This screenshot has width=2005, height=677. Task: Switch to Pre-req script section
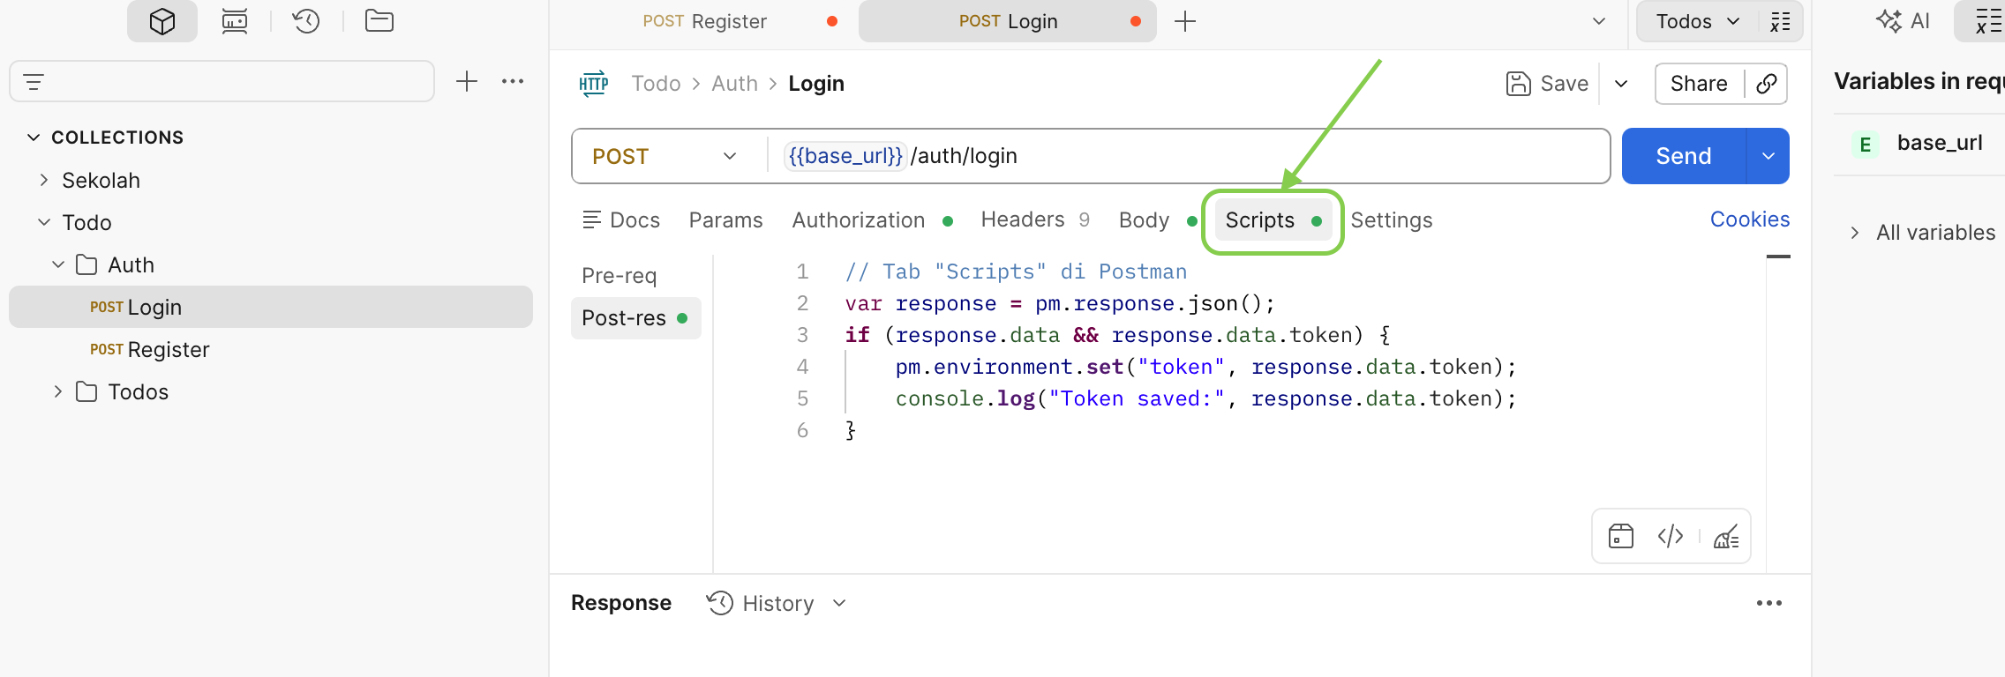point(619,276)
